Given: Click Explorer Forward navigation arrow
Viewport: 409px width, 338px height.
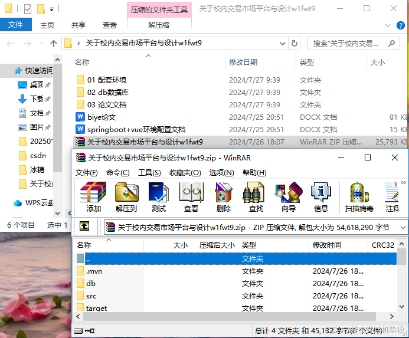Looking at the screenshot, I should [27, 43].
